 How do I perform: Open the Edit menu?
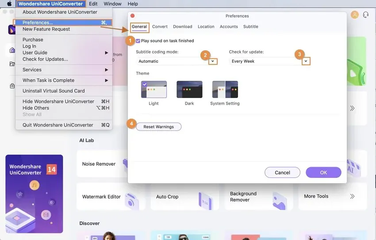point(93,4)
